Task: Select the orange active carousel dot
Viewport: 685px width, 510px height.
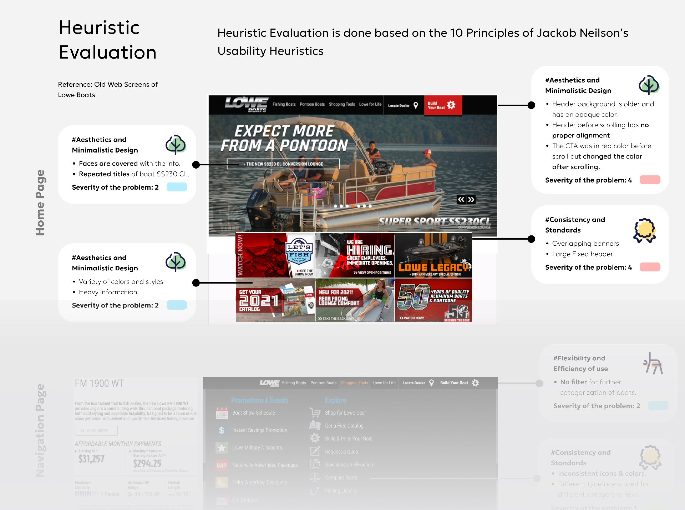Action: (353, 206)
